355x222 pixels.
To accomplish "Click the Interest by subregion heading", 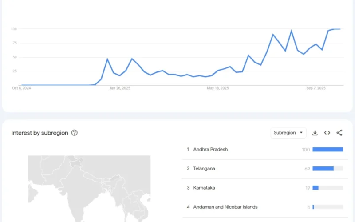I will coord(40,133).
